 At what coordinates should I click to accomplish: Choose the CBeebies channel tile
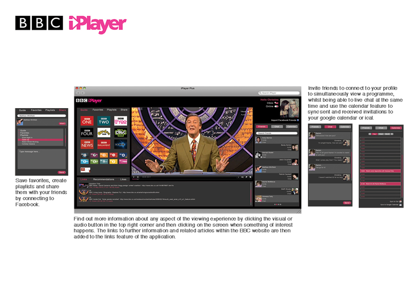(x=104, y=133)
